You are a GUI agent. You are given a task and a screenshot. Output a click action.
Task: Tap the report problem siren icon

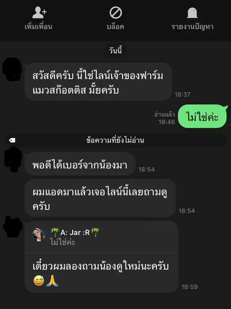click(192, 13)
